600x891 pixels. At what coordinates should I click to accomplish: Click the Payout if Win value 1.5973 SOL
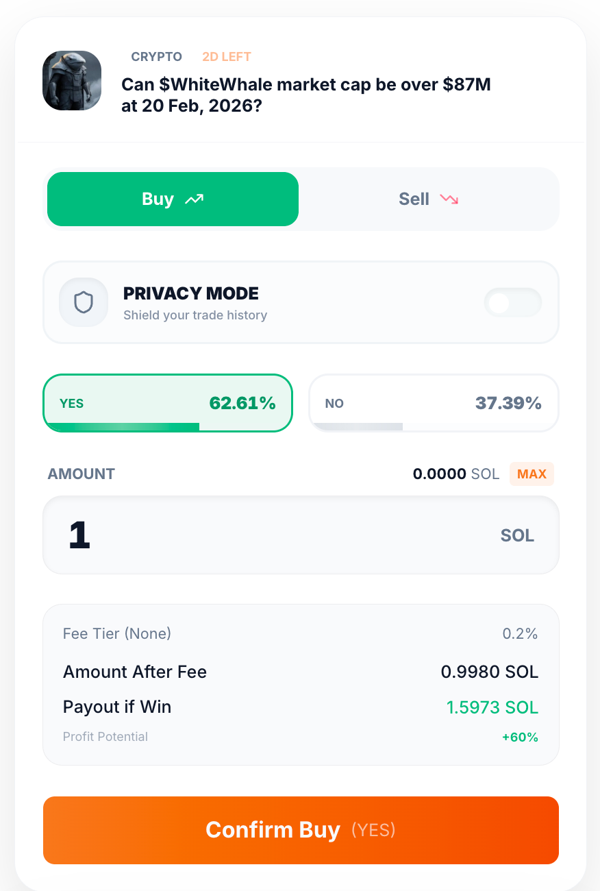coord(492,707)
